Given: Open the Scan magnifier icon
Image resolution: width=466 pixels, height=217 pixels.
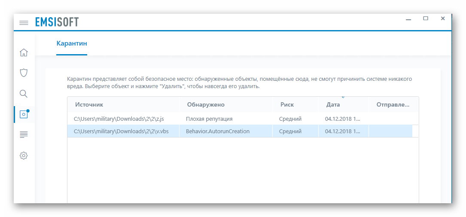Looking at the screenshot, I should click(24, 94).
